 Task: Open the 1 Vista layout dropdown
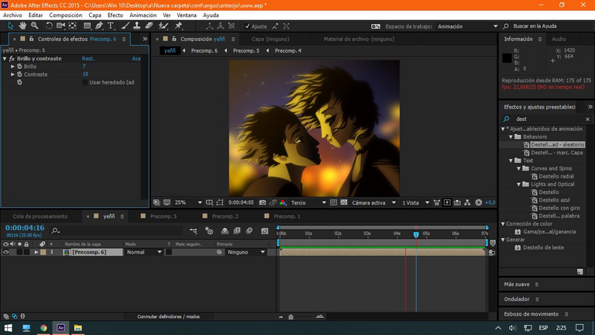[x=415, y=202]
